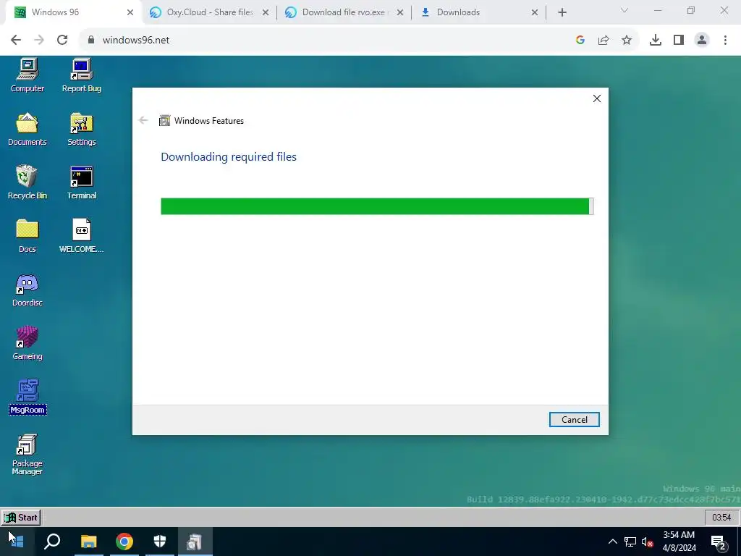Open the notification center icon
This screenshot has height=556, width=741.
pyautogui.click(x=719, y=542)
